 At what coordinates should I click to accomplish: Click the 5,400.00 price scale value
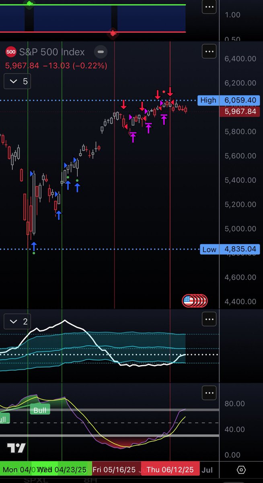tap(240, 180)
